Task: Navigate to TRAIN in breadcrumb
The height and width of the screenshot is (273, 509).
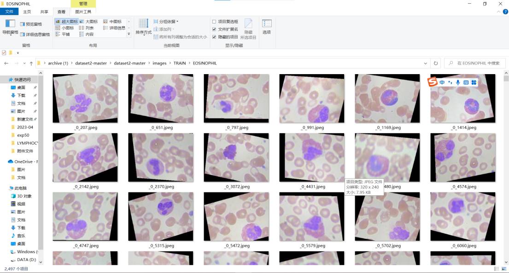Action: pyautogui.click(x=180, y=63)
